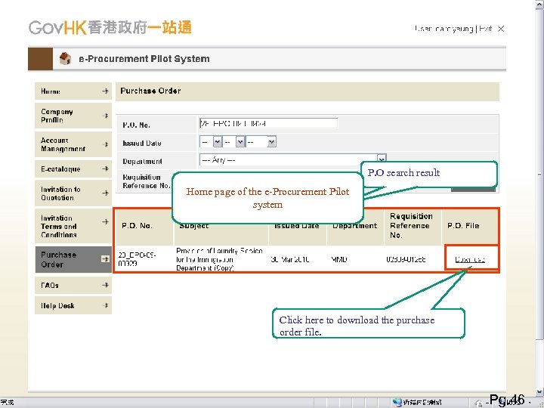Click the Download link for the purchase order
The width and height of the screenshot is (544, 408).
point(470,259)
